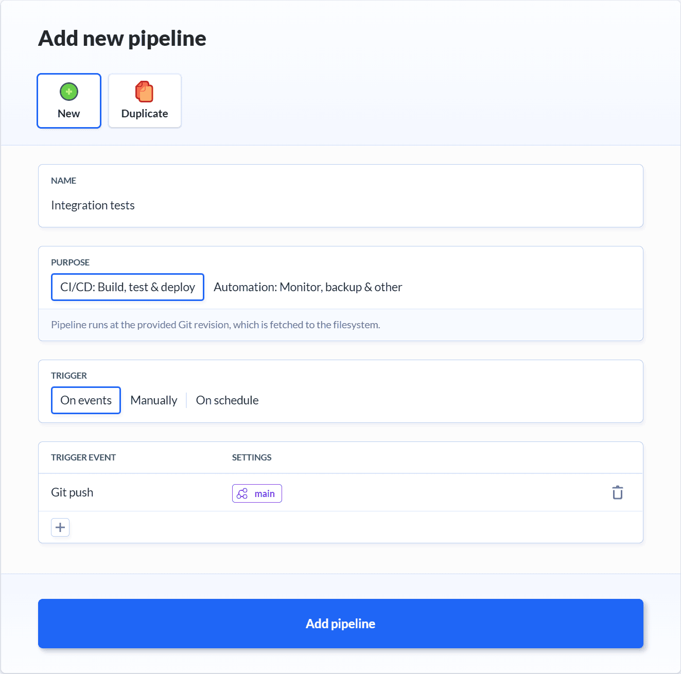Choose Automation: Monitor, backup & other purpose

308,287
